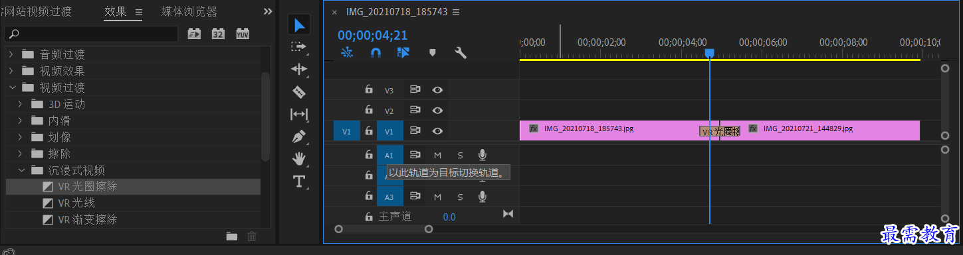Click the V1 source patch button

tap(346, 131)
